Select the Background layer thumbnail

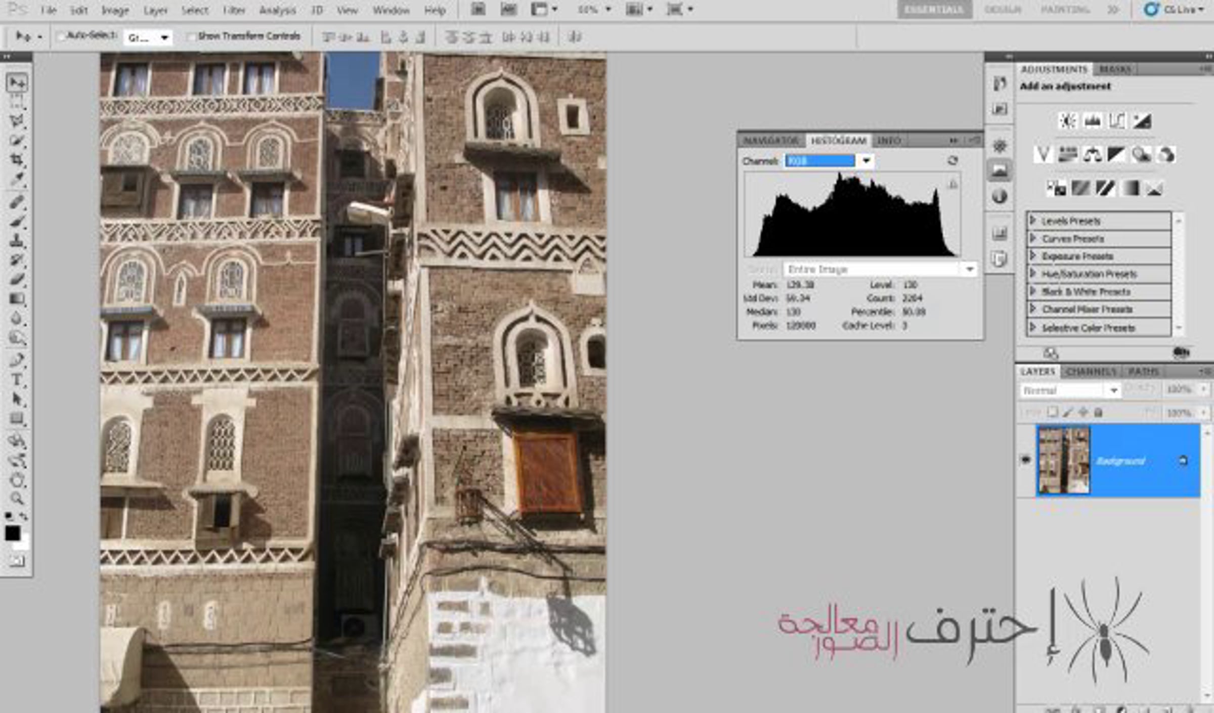click(x=1063, y=460)
